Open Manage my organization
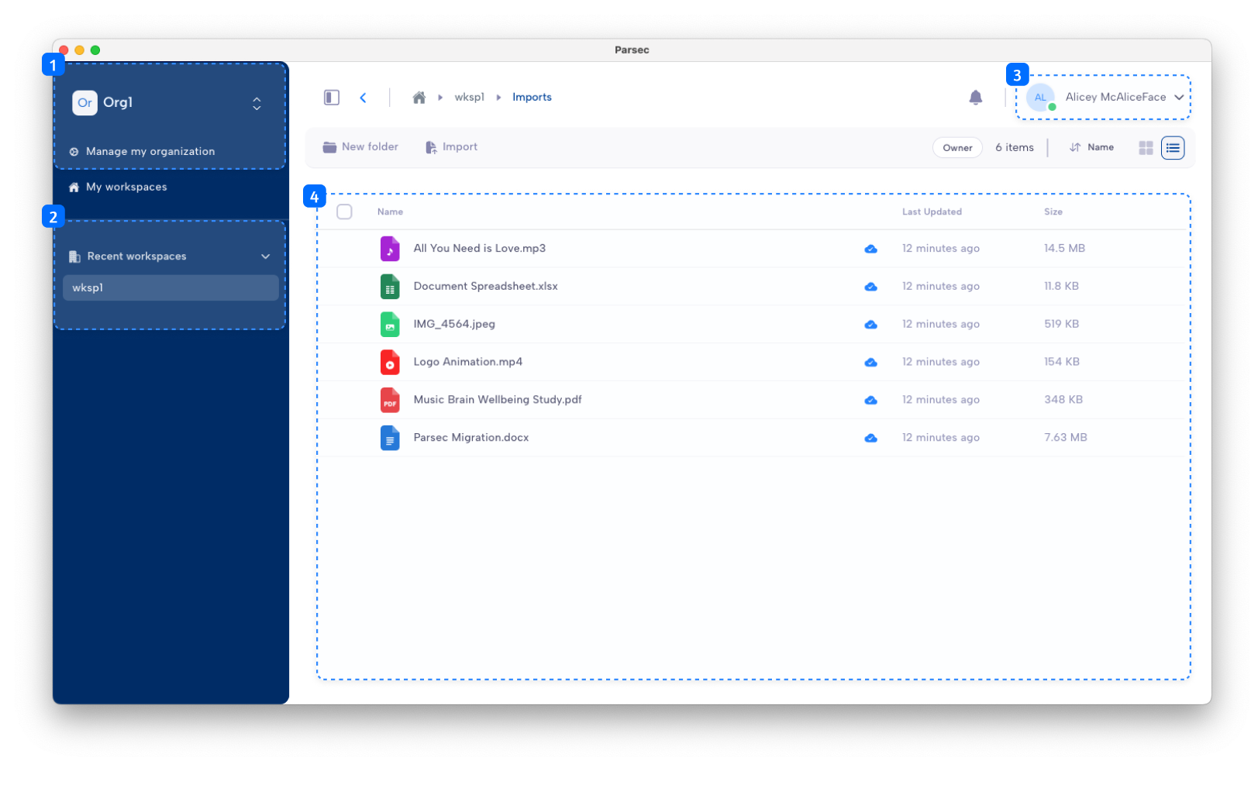The width and height of the screenshot is (1251, 802). point(142,151)
